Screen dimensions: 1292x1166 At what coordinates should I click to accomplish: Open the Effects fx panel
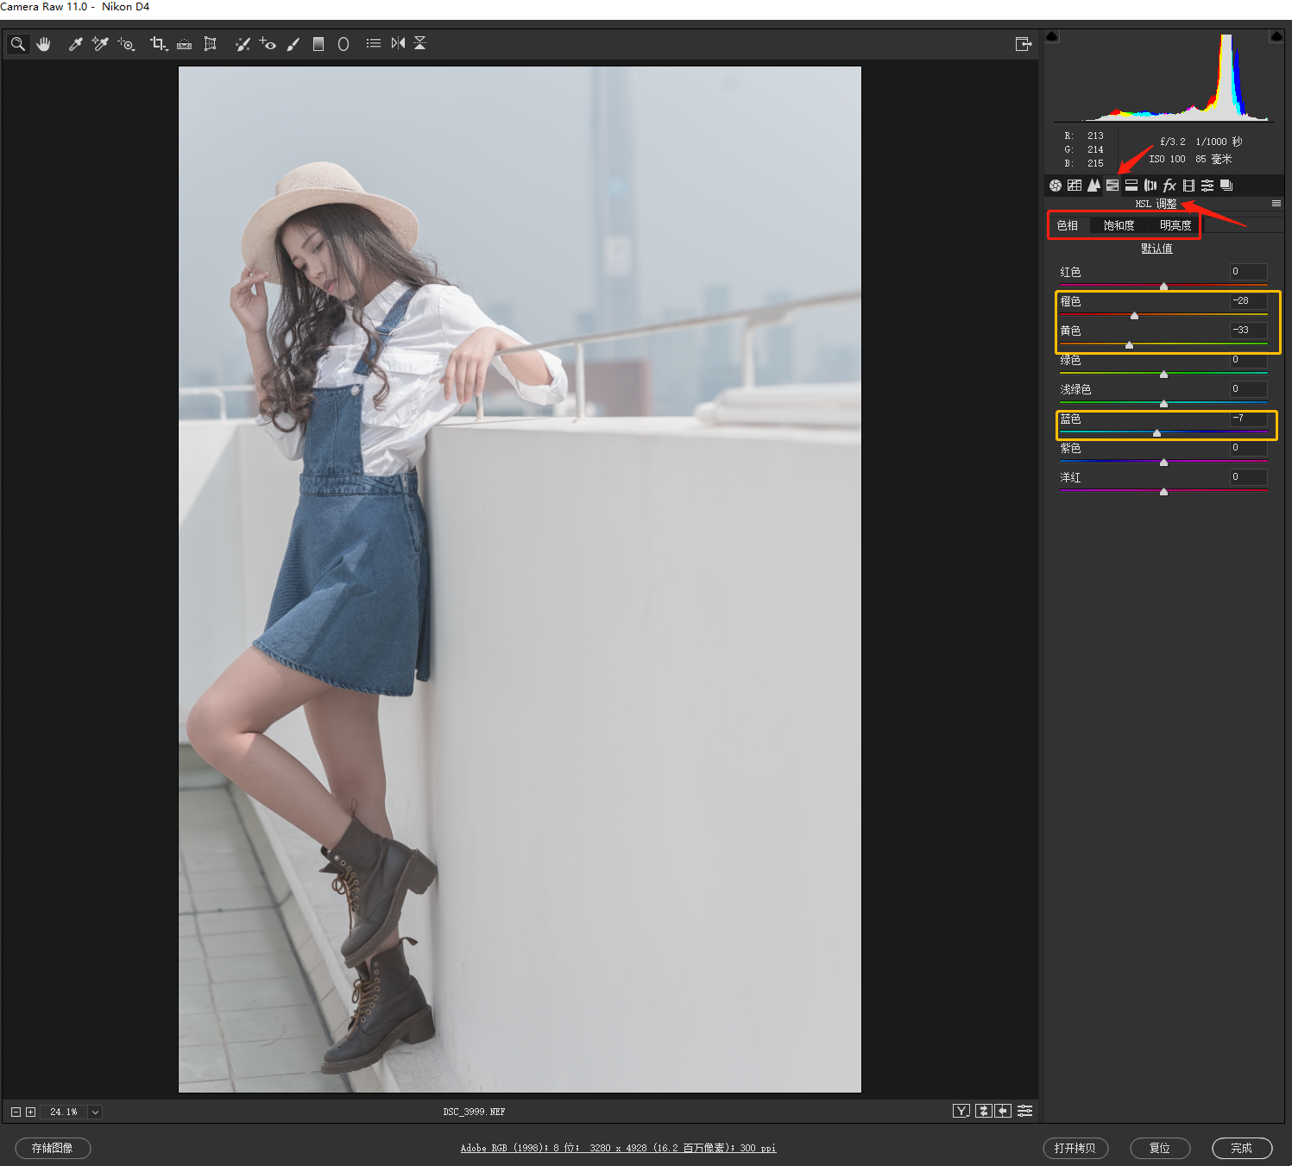coord(1169,186)
